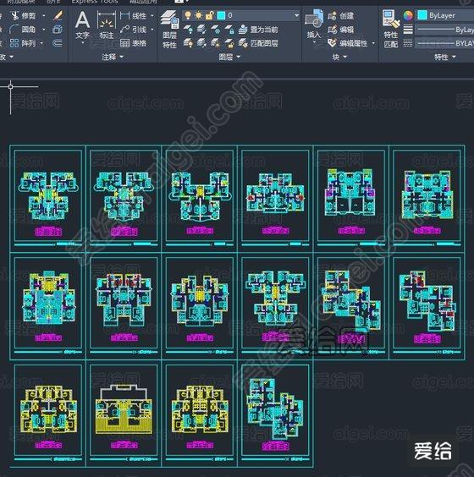Click Edit block (编辑)
Image resolution: width=474 pixels, height=477 pixels.
[x=341, y=30]
